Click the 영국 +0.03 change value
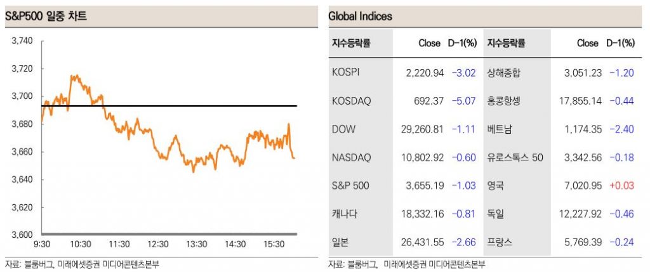The height and width of the screenshot is (272, 650). 622,186
